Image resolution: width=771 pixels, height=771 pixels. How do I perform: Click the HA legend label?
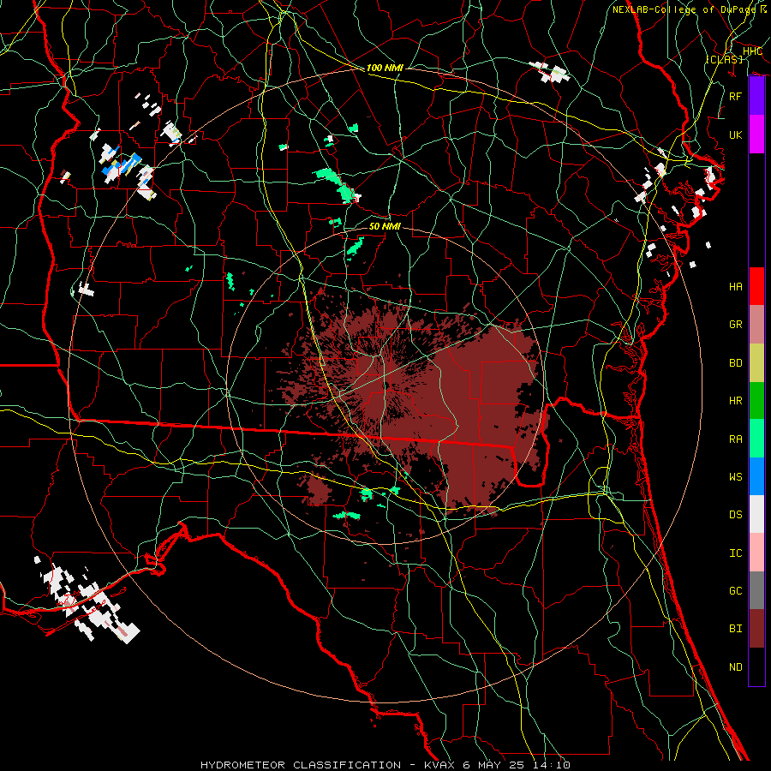tap(736, 287)
